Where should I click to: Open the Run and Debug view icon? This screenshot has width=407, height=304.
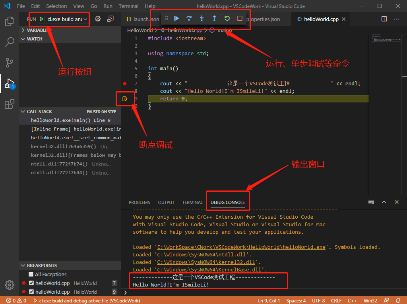[x=10, y=83]
